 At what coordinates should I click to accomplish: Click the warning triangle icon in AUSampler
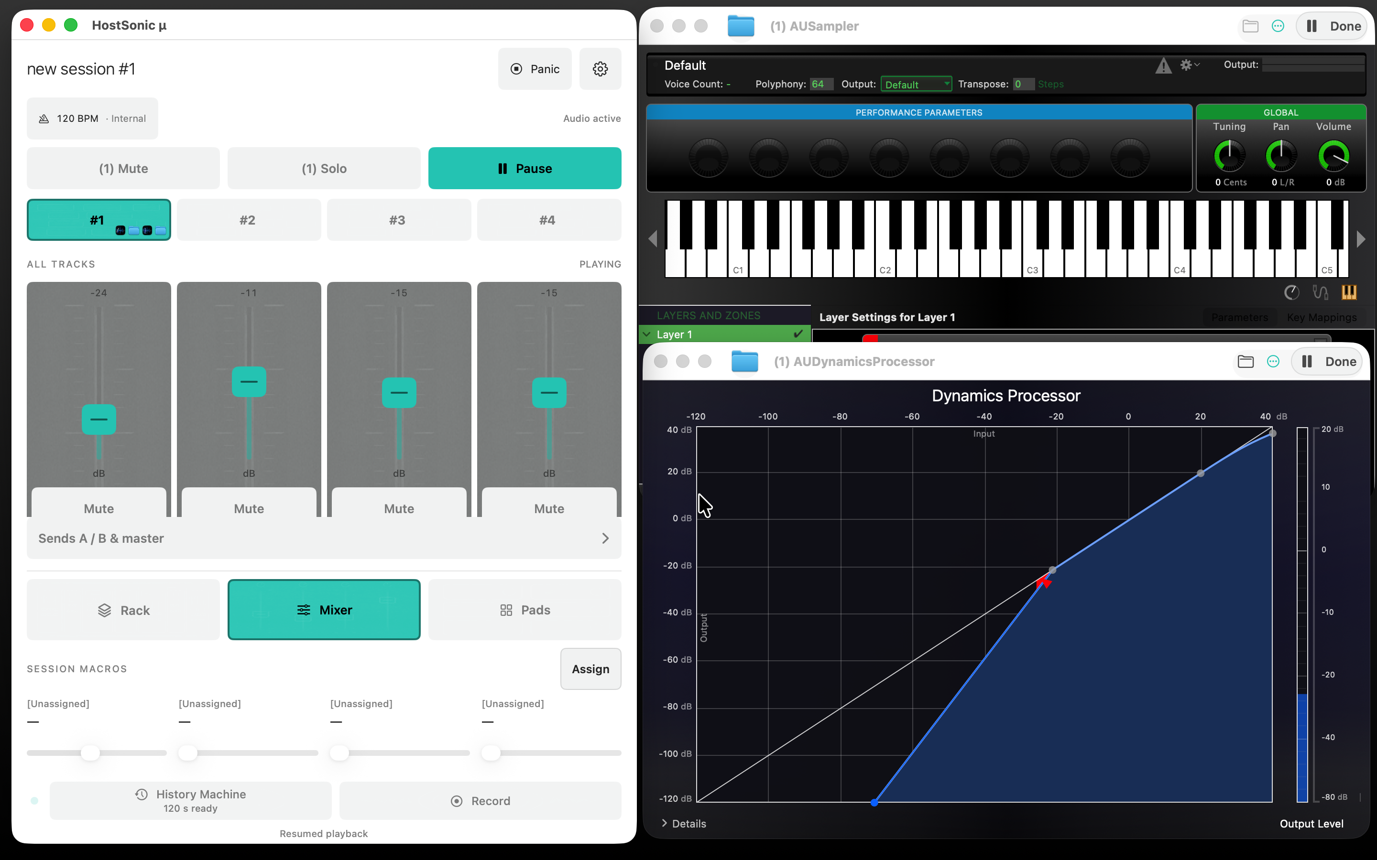[x=1163, y=66]
